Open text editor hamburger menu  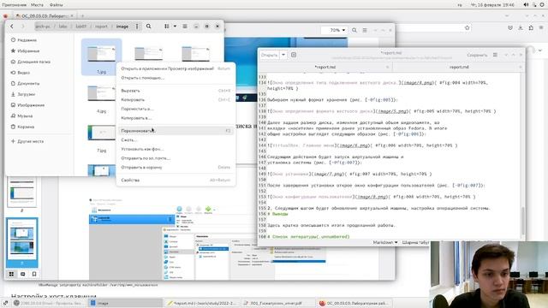click(495, 55)
